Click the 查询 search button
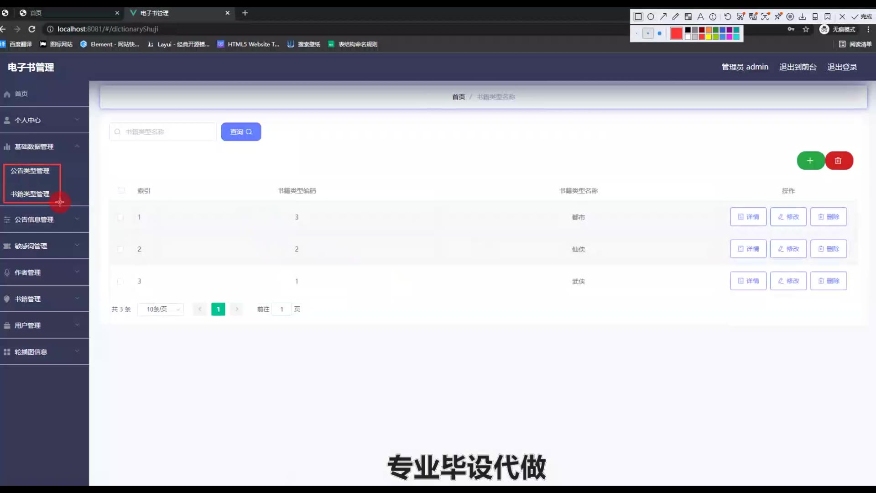 (241, 132)
